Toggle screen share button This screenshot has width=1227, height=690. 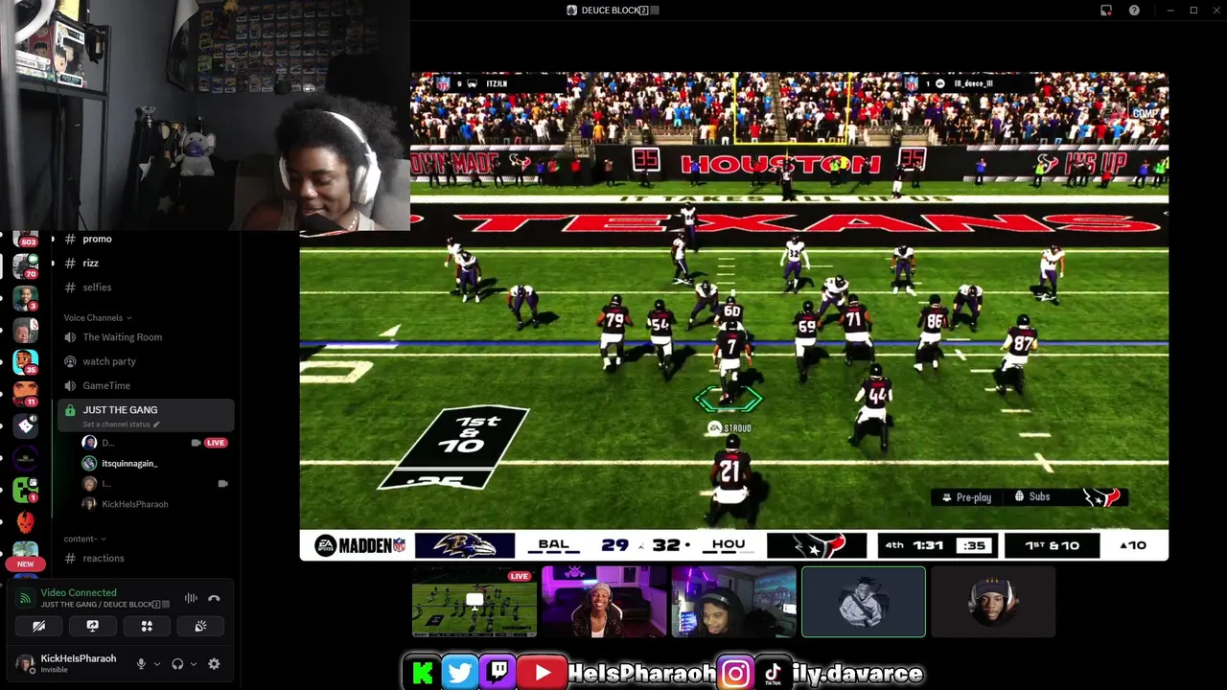click(93, 626)
